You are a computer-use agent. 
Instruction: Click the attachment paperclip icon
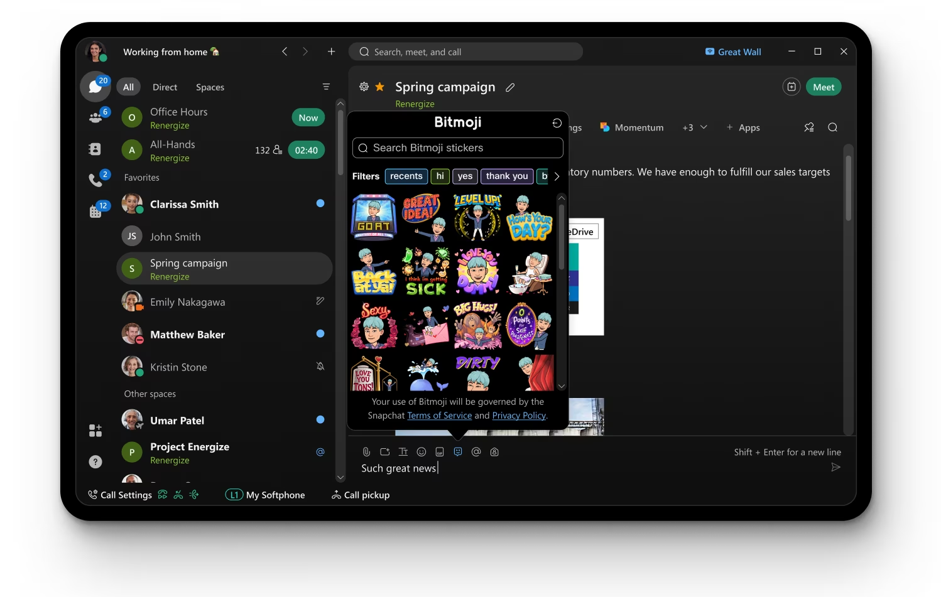[366, 452]
